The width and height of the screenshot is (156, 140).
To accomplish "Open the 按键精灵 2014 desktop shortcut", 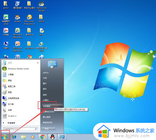I will point(6,20).
